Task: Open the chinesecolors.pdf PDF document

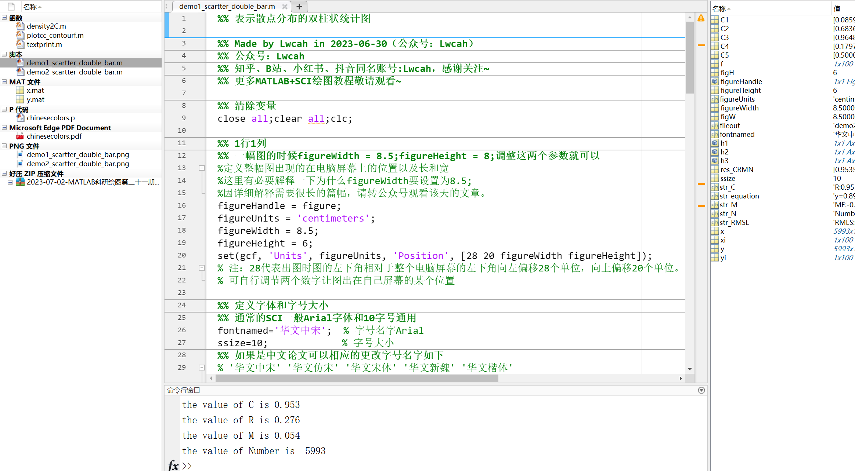Action: (54, 136)
